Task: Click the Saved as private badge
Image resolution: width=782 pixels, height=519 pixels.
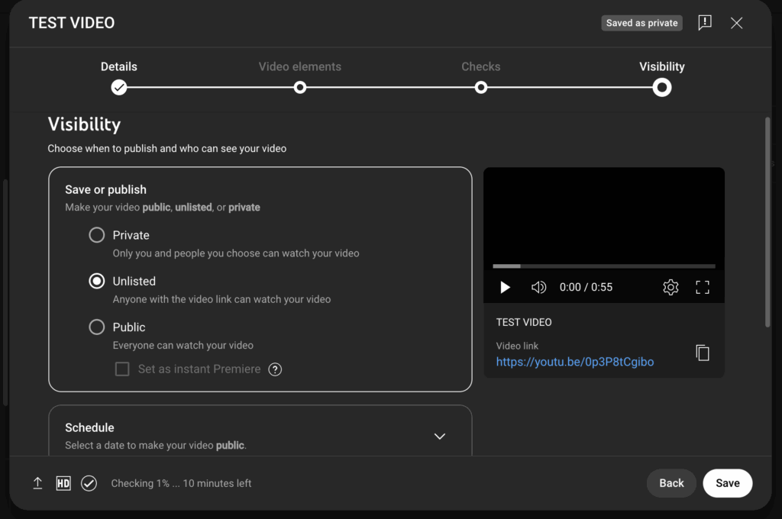Action: click(641, 23)
